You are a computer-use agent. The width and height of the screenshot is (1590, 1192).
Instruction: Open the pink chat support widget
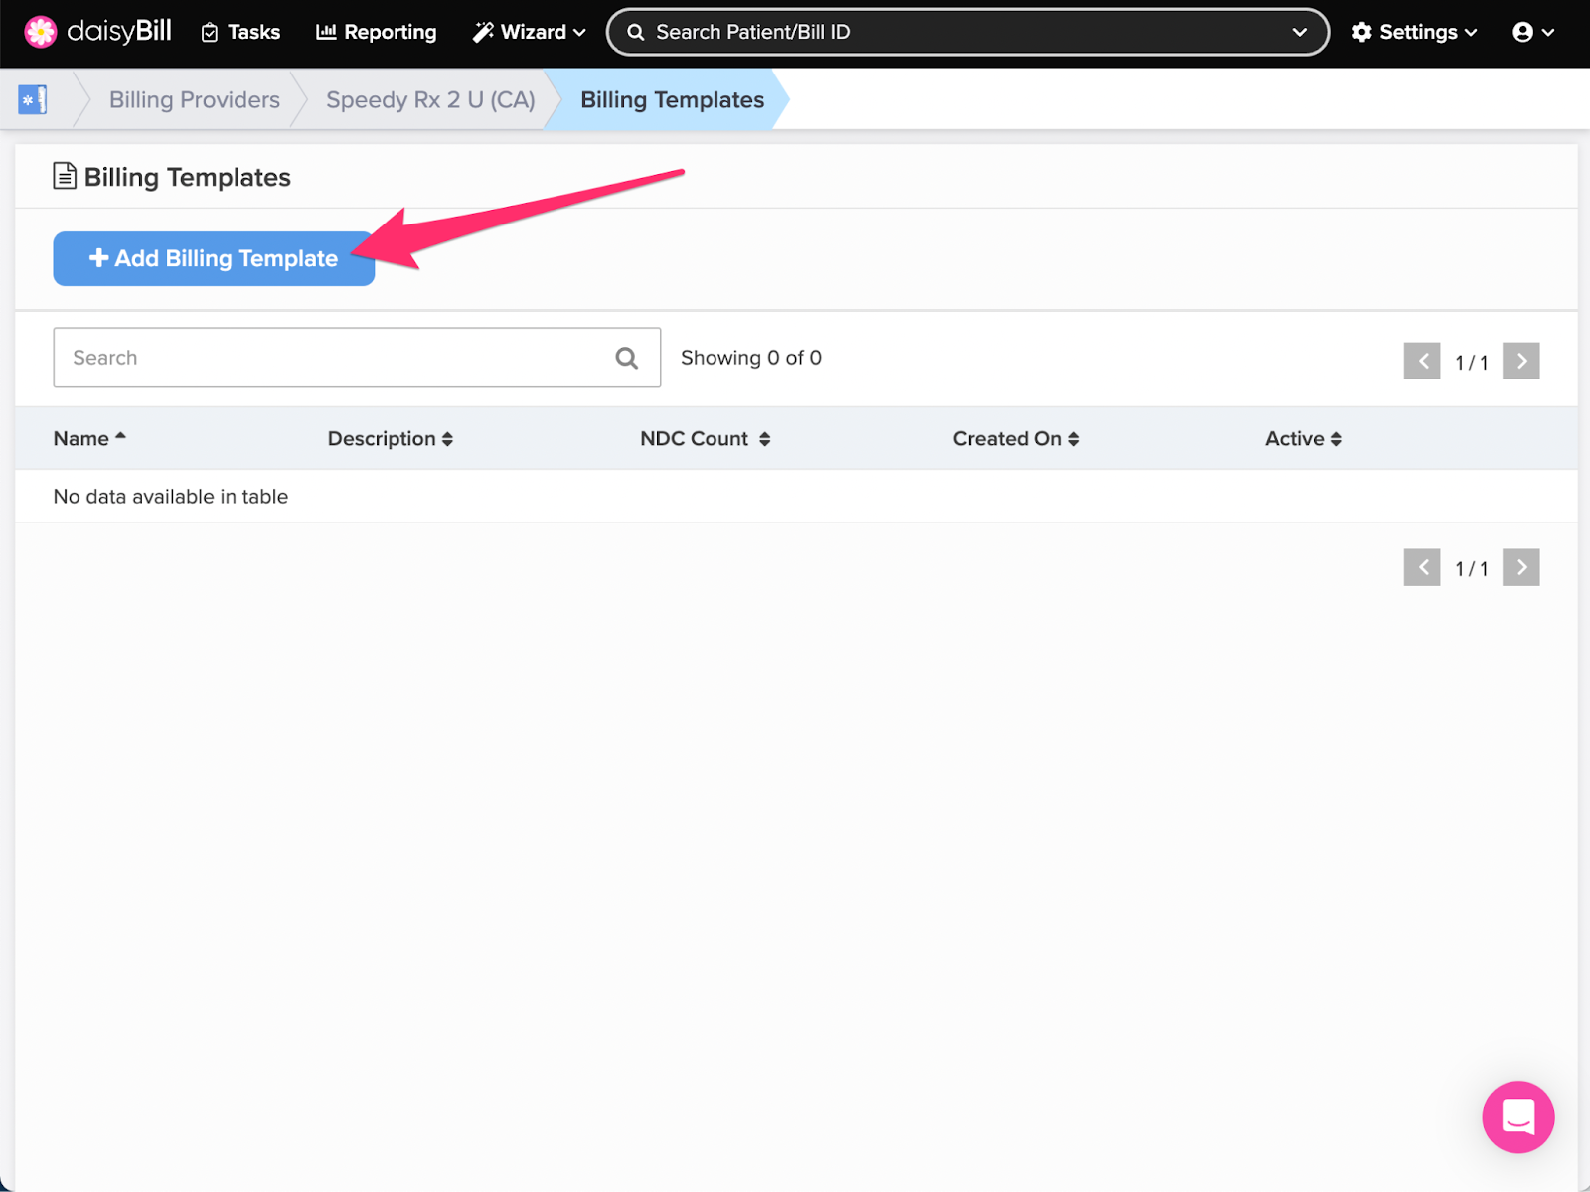(1518, 1117)
